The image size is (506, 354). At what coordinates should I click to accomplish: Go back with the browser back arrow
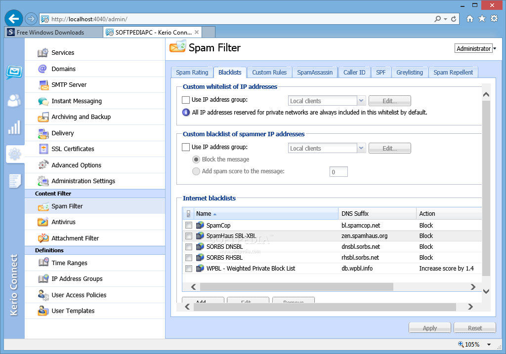tap(13, 19)
